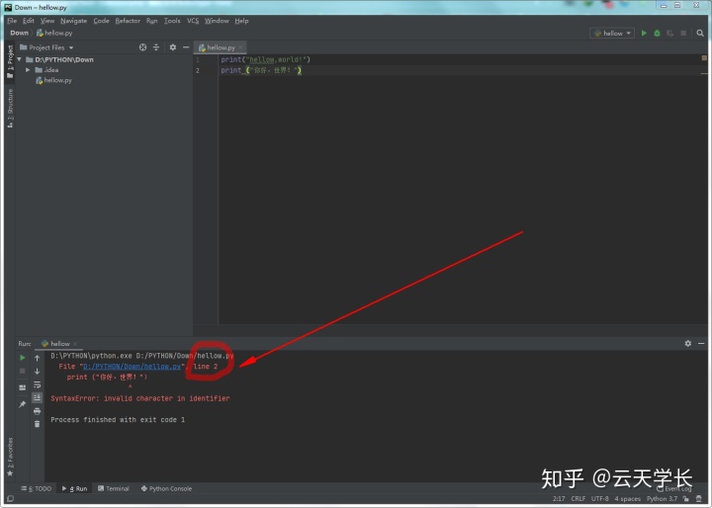Open the Python Console
The image size is (712, 508).
point(167,488)
